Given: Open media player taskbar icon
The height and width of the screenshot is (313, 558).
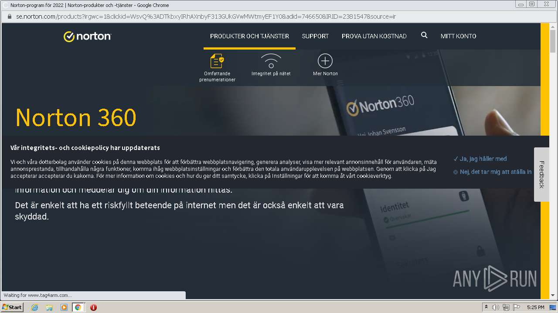Looking at the screenshot, I should pos(64,307).
